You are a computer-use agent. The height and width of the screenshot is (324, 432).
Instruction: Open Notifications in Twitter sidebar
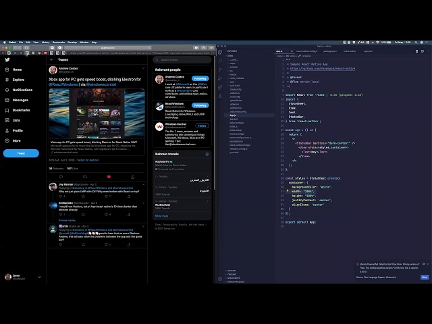click(x=19, y=90)
